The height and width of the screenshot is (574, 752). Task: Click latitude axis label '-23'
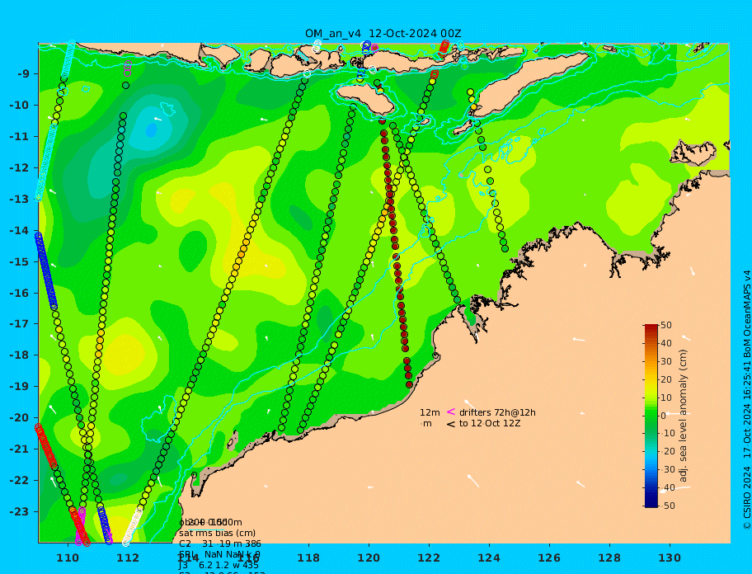[x=19, y=511]
